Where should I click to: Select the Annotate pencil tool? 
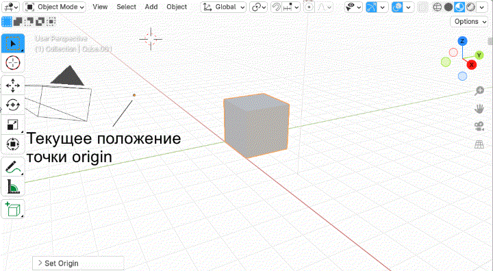pos(13,167)
